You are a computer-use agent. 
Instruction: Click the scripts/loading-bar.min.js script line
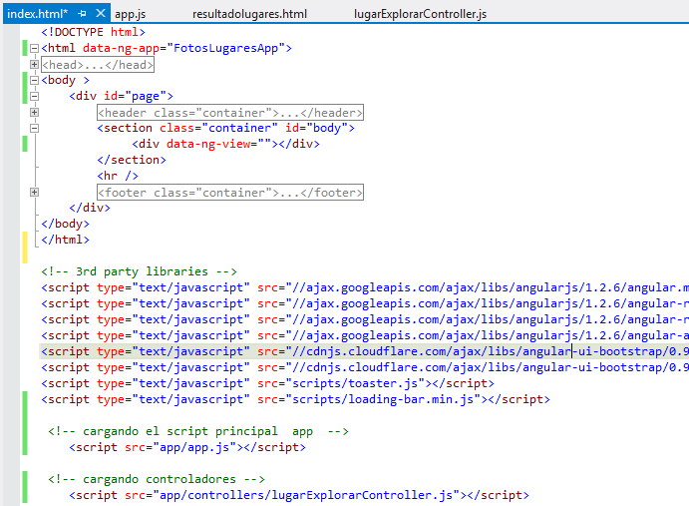(295, 399)
